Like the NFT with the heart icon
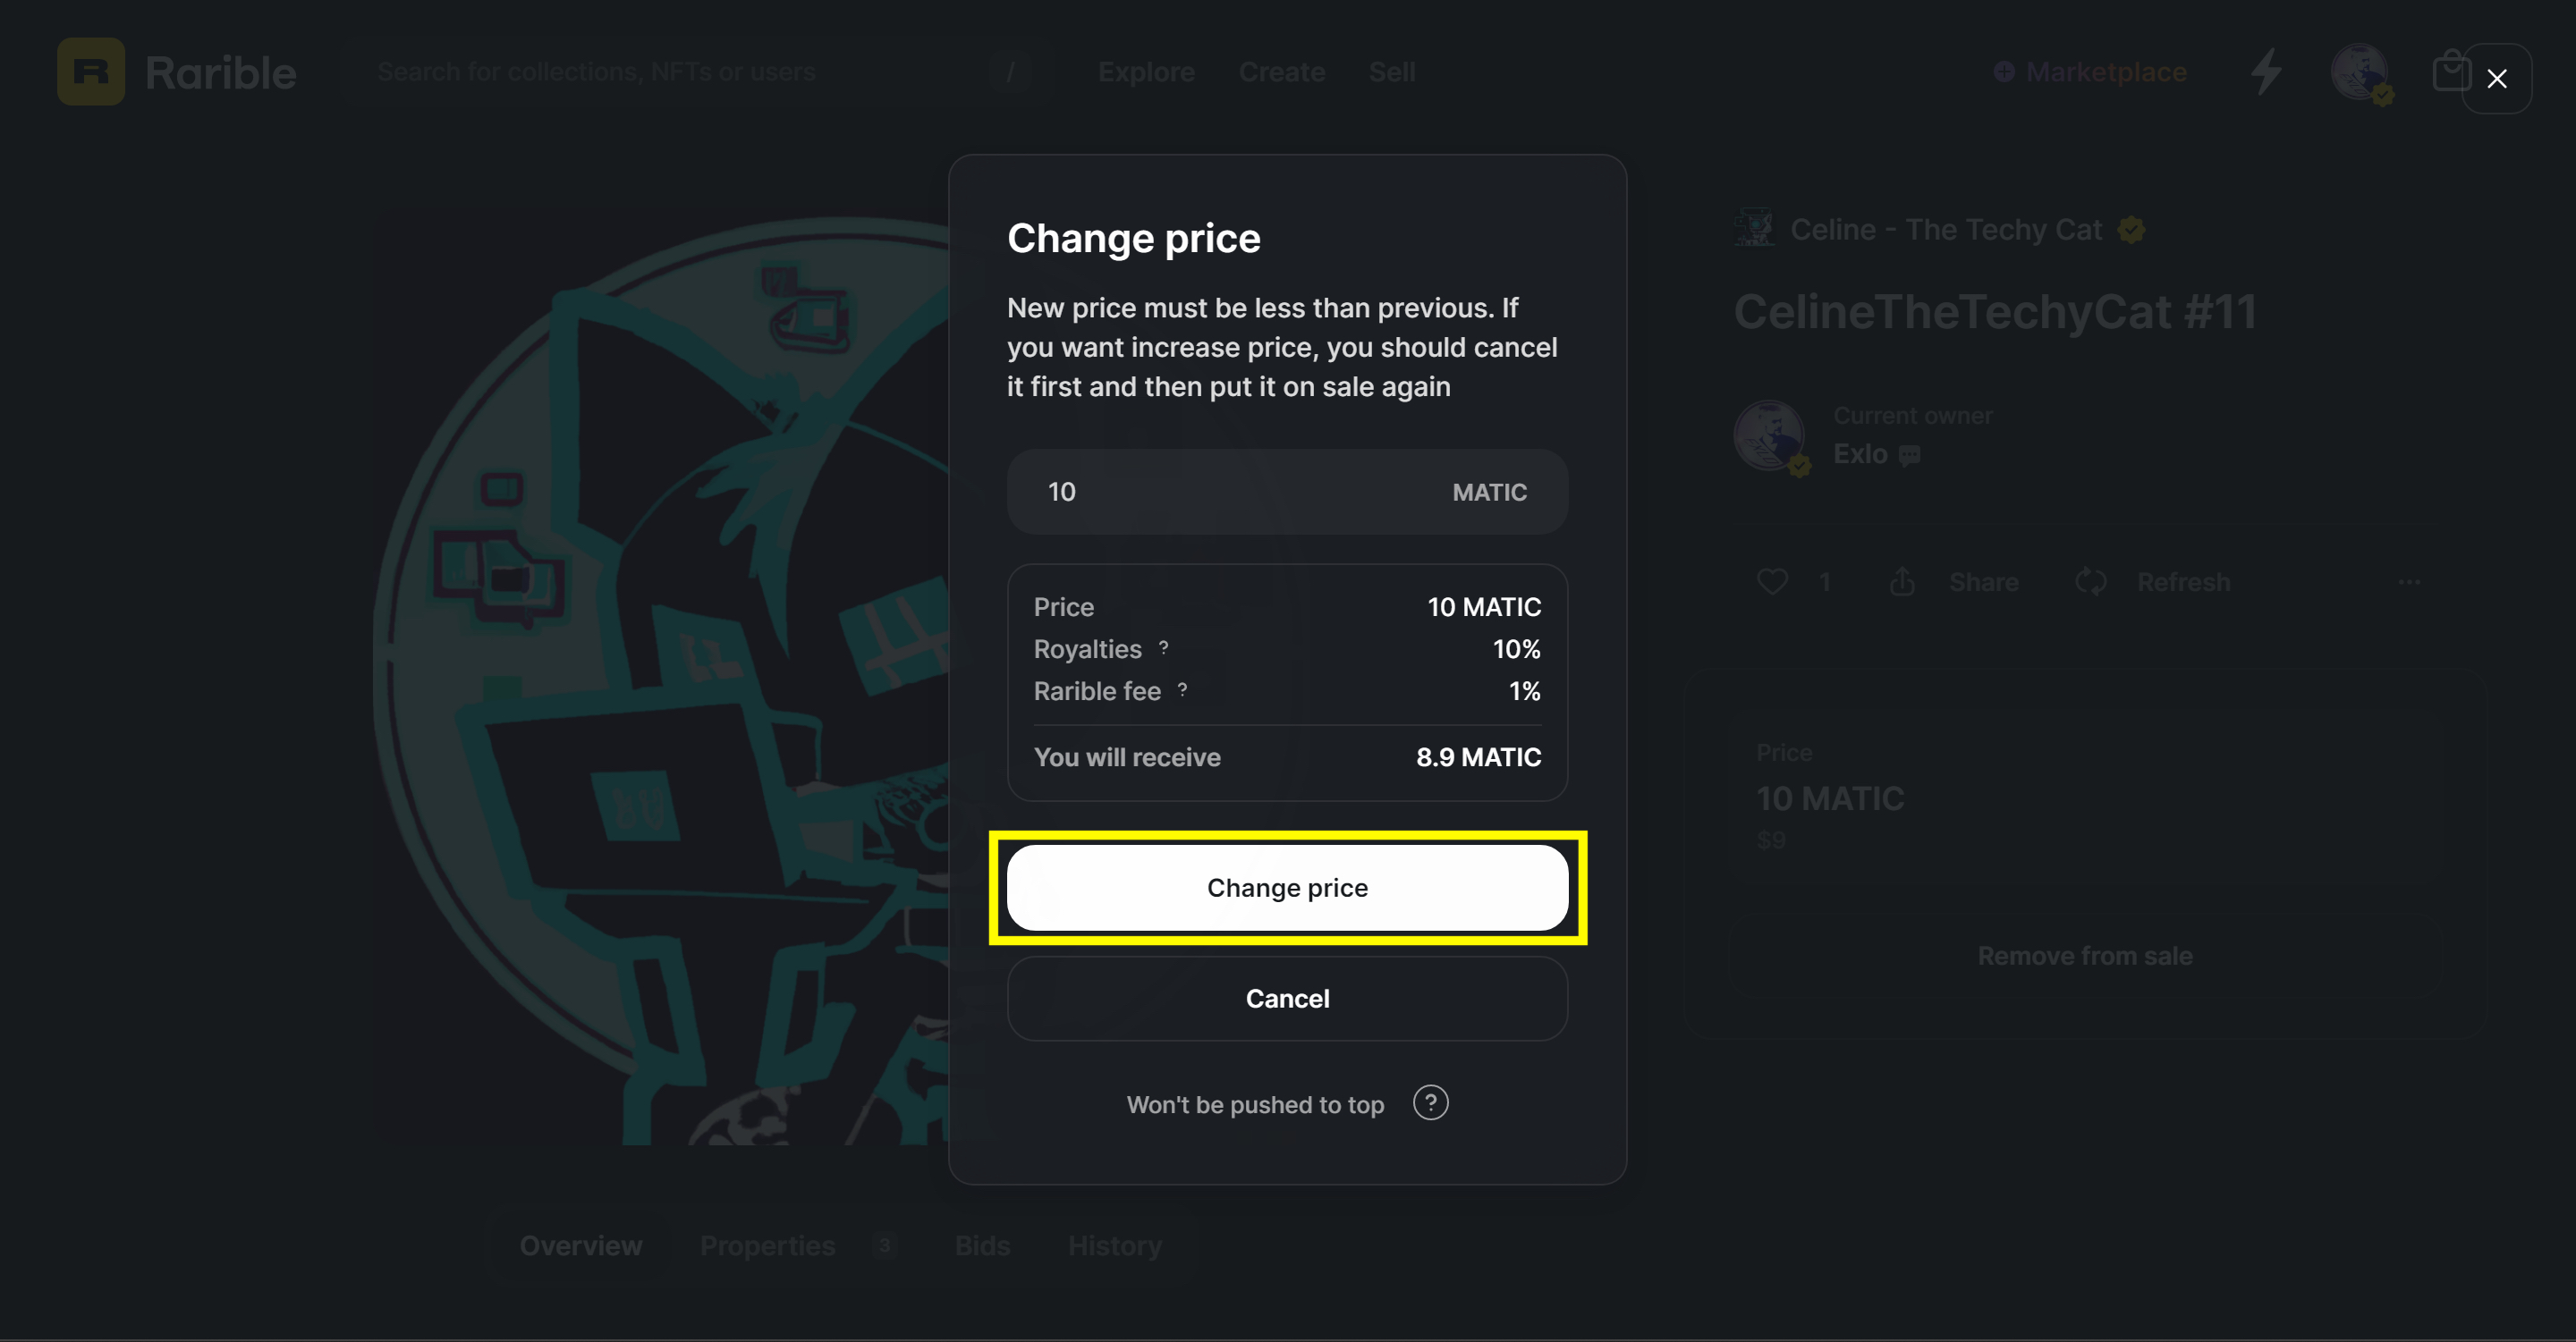The image size is (2576, 1342). pos(1772,581)
